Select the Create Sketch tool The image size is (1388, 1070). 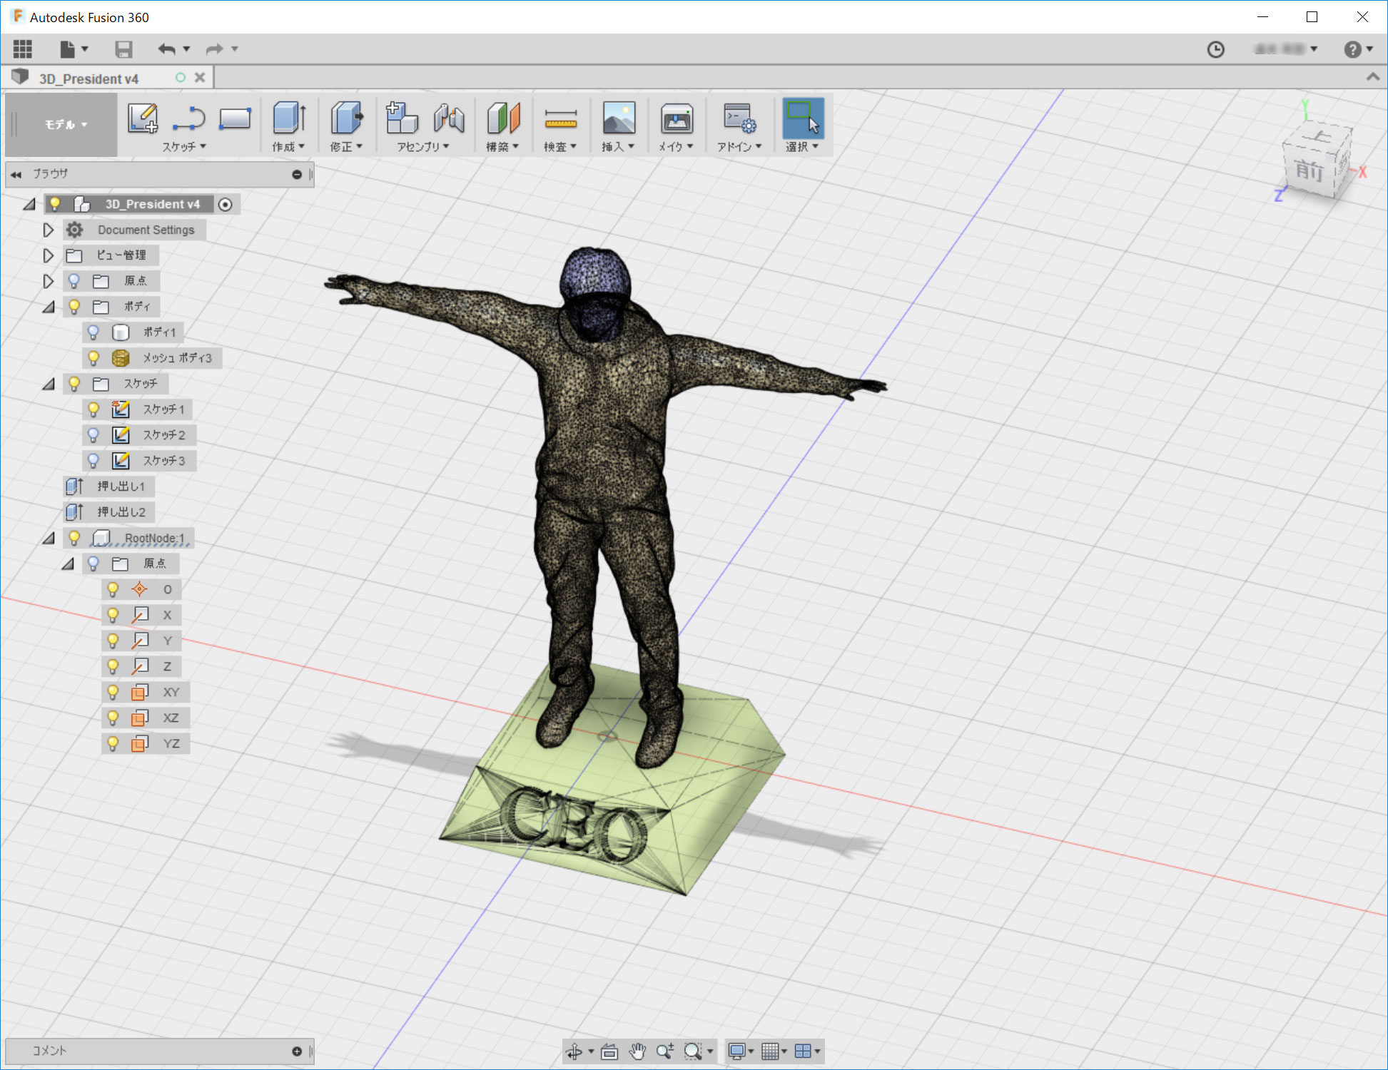tap(143, 118)
